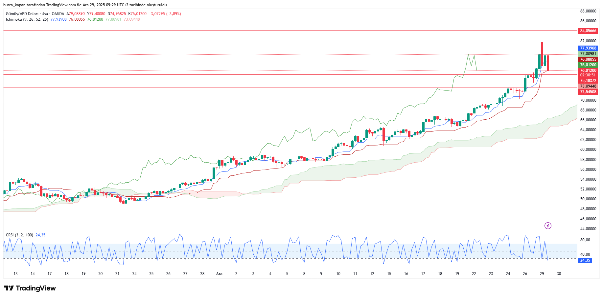This screenshot has height=298, width=603.
Task: Click the dark red 76,08055 price tag
Action: point(588,59)
